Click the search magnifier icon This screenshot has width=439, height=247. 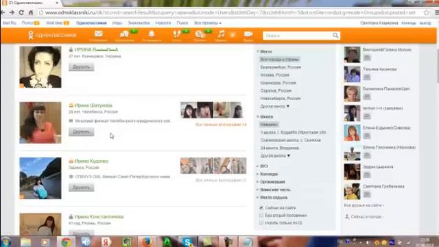pos(335,36)
